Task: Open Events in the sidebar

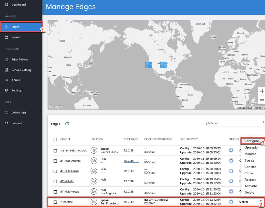Action: [x=16, y=37]
